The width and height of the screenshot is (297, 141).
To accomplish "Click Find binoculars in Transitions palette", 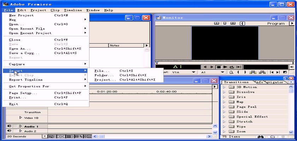I will tap(261, 137).
